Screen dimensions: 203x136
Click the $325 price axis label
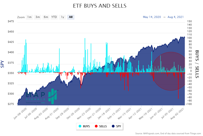tap(11, 83)
